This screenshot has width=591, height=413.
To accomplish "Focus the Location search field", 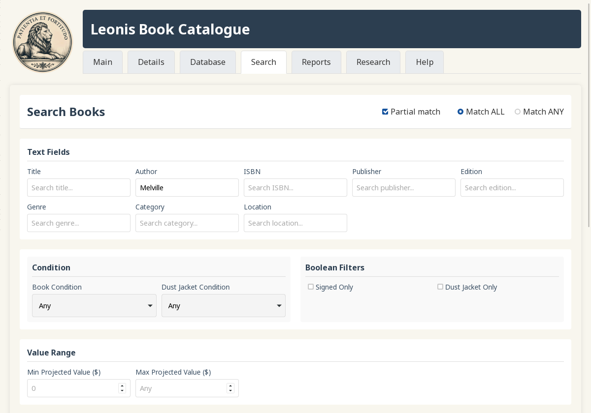I will tap(295, 223).
